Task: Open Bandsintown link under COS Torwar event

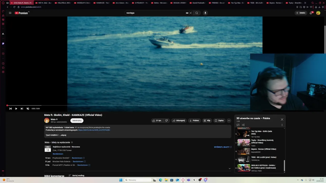Action: pyautogui.click(x=58, y=154)
